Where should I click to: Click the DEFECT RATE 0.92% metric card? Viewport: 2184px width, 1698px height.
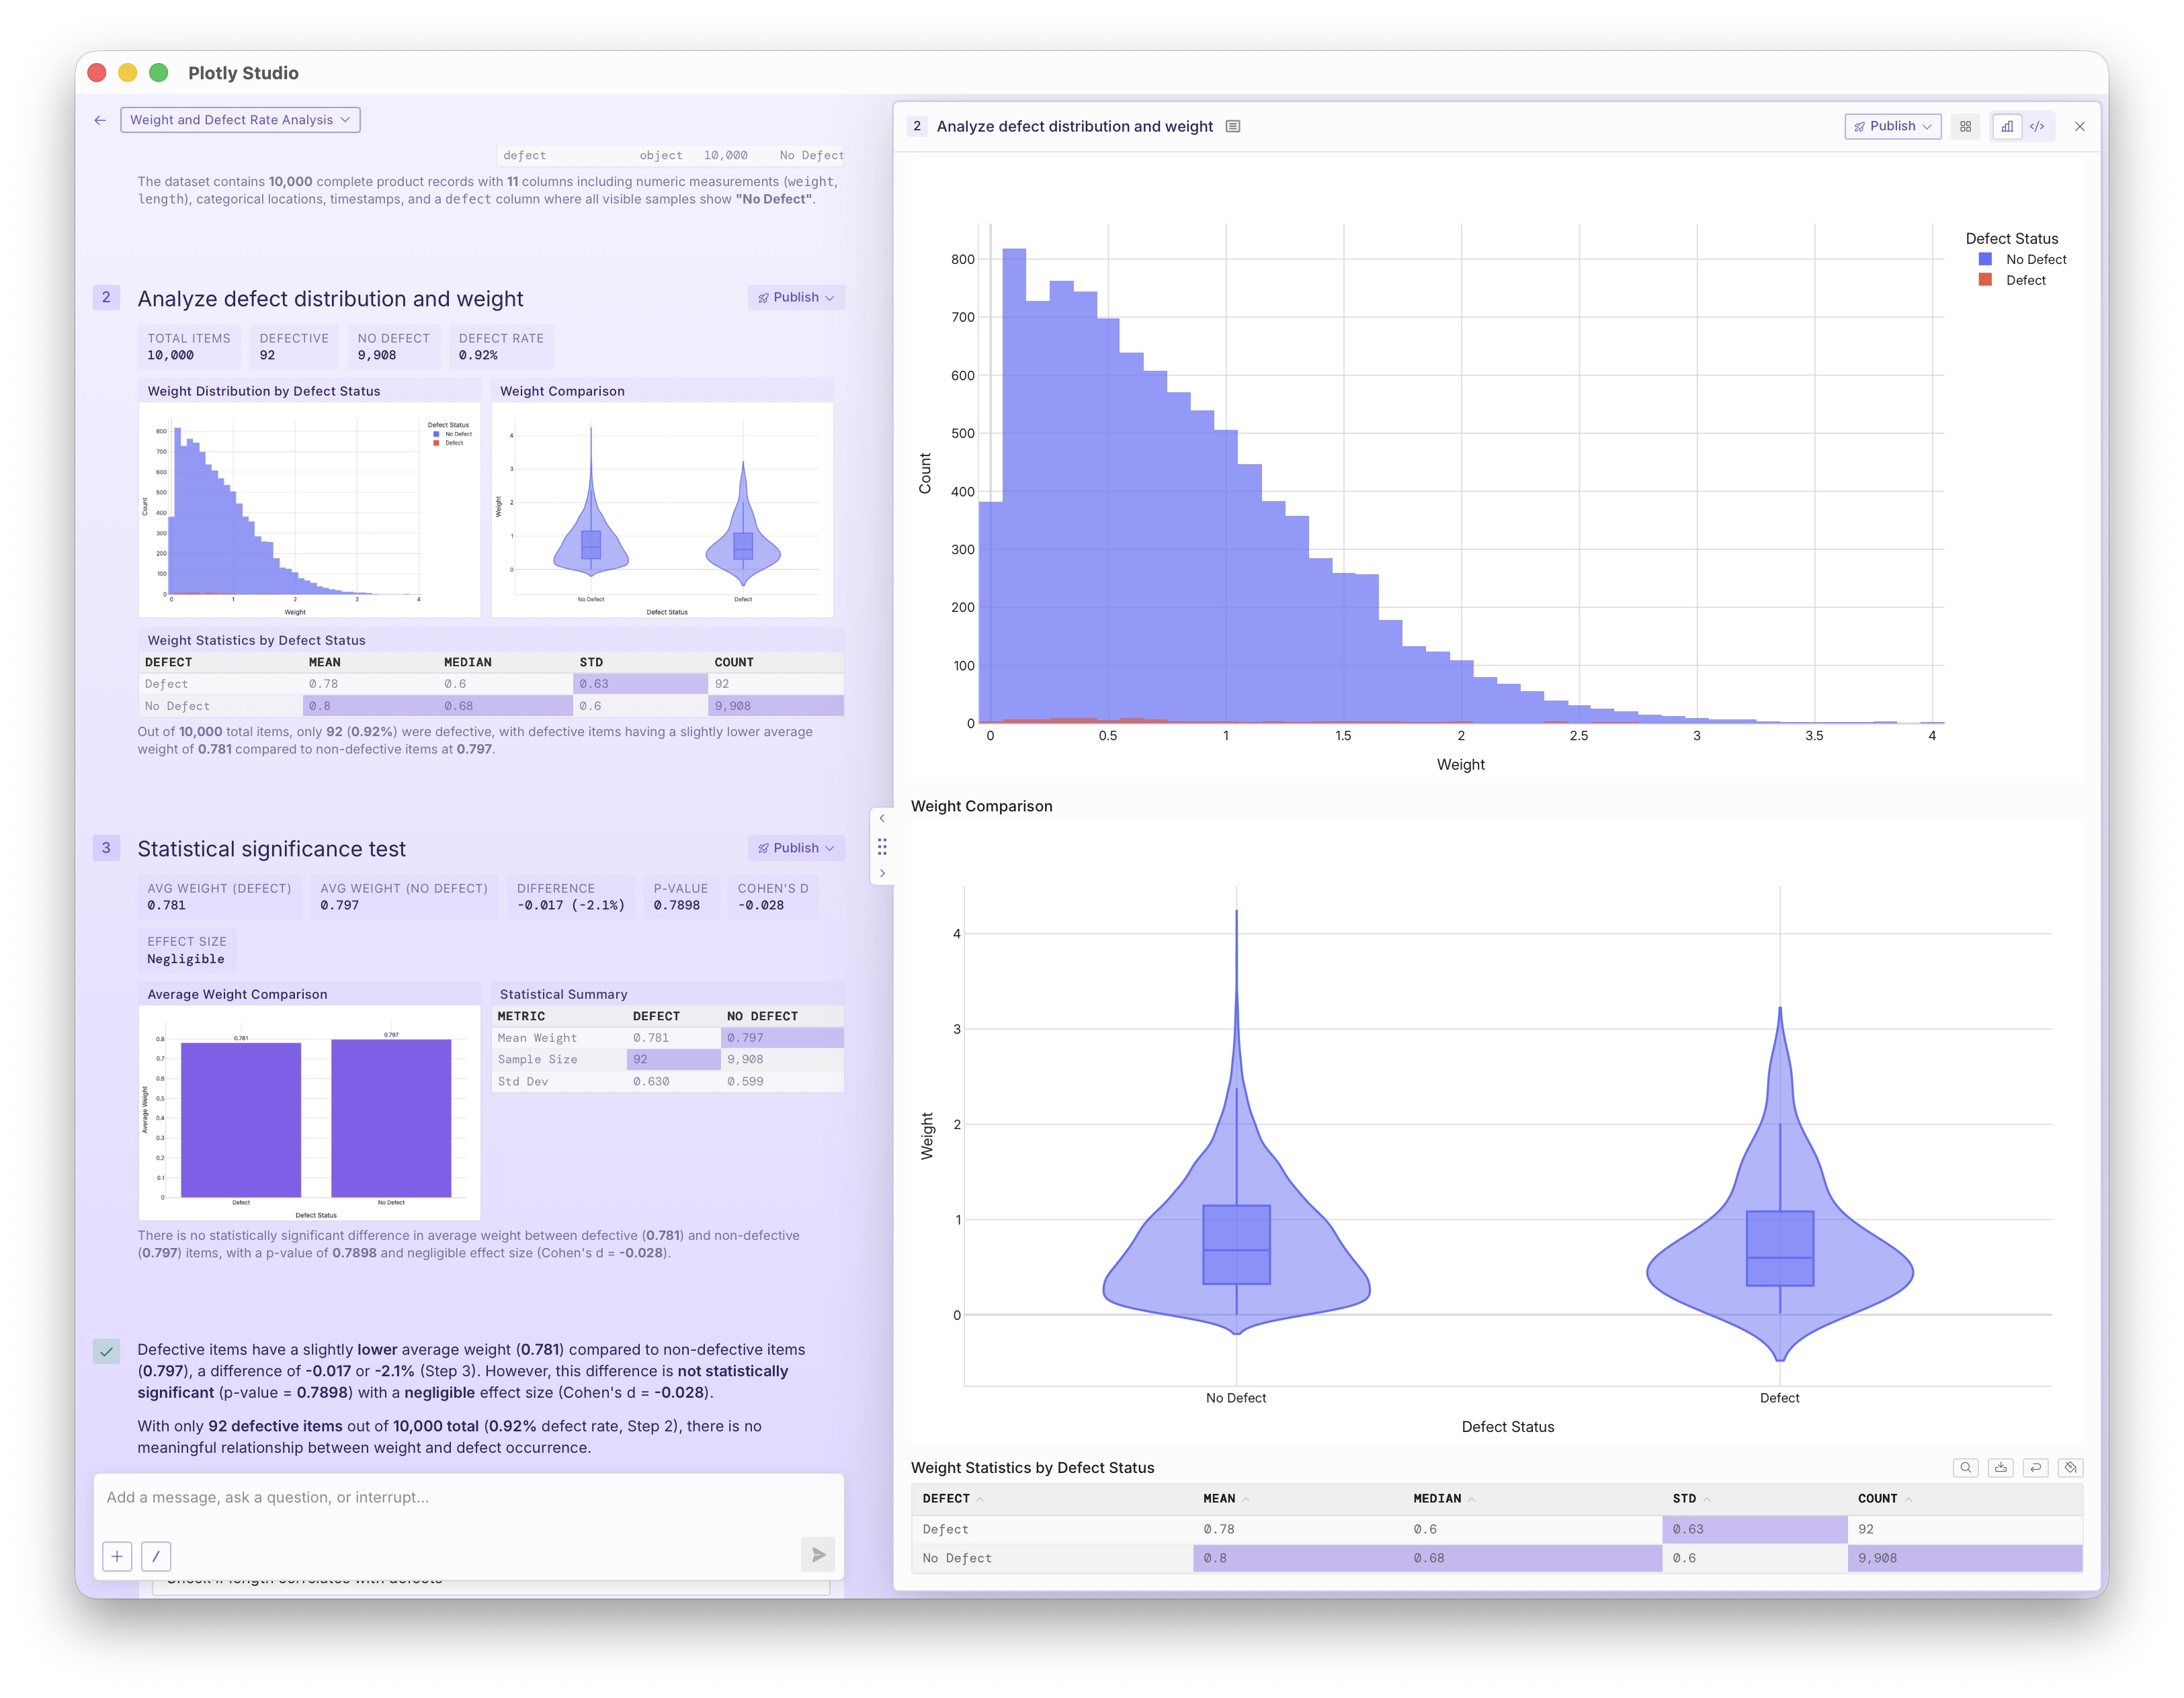click(x=501, y=347)
